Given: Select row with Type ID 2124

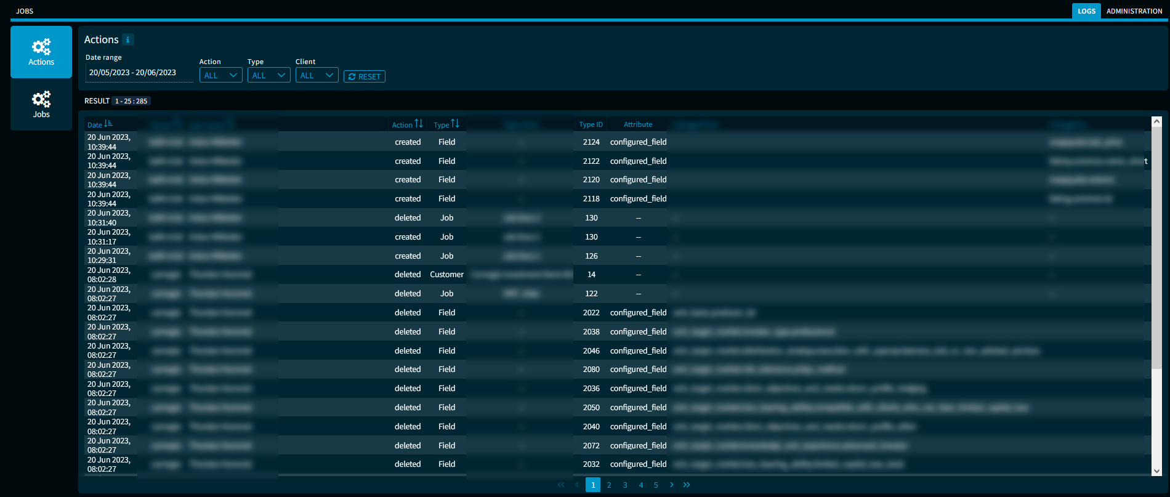Looking at the screenshot, I should (618, 142).
